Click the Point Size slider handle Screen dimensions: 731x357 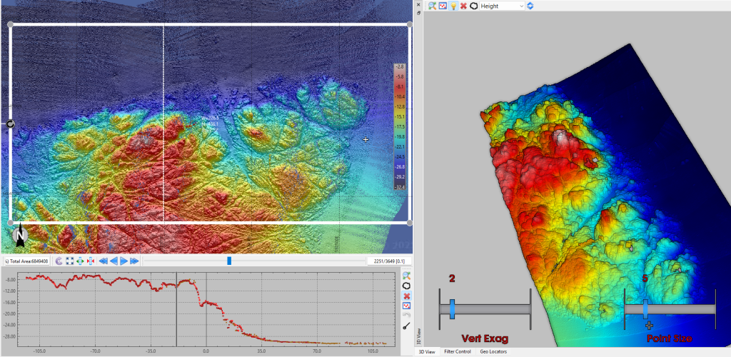point(645,308)
